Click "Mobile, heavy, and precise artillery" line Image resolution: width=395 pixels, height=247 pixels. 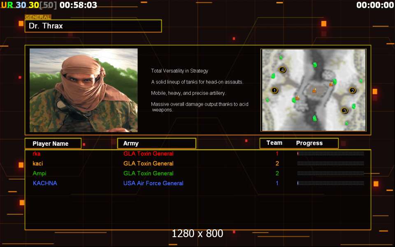188,93
